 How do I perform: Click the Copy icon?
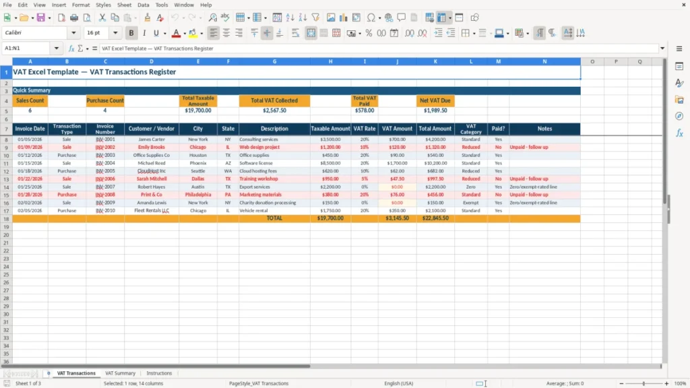click(115, 18)
